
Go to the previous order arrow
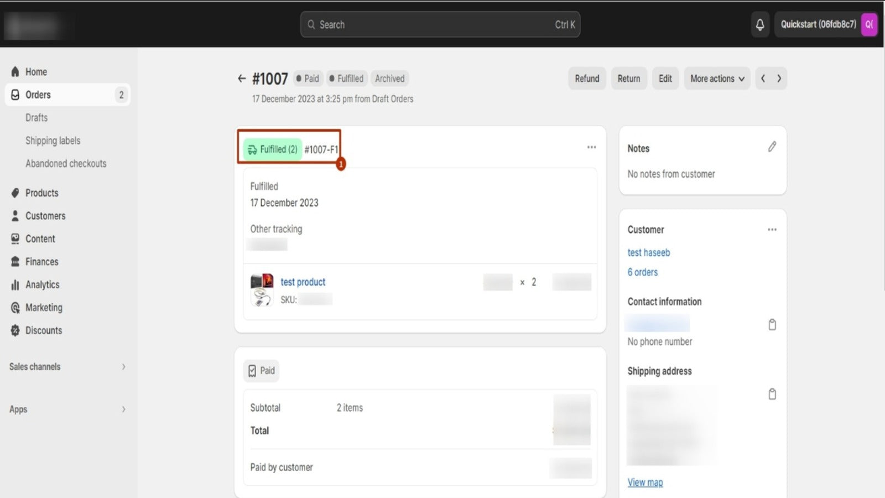pyautogui.click(x=763, y=79)
